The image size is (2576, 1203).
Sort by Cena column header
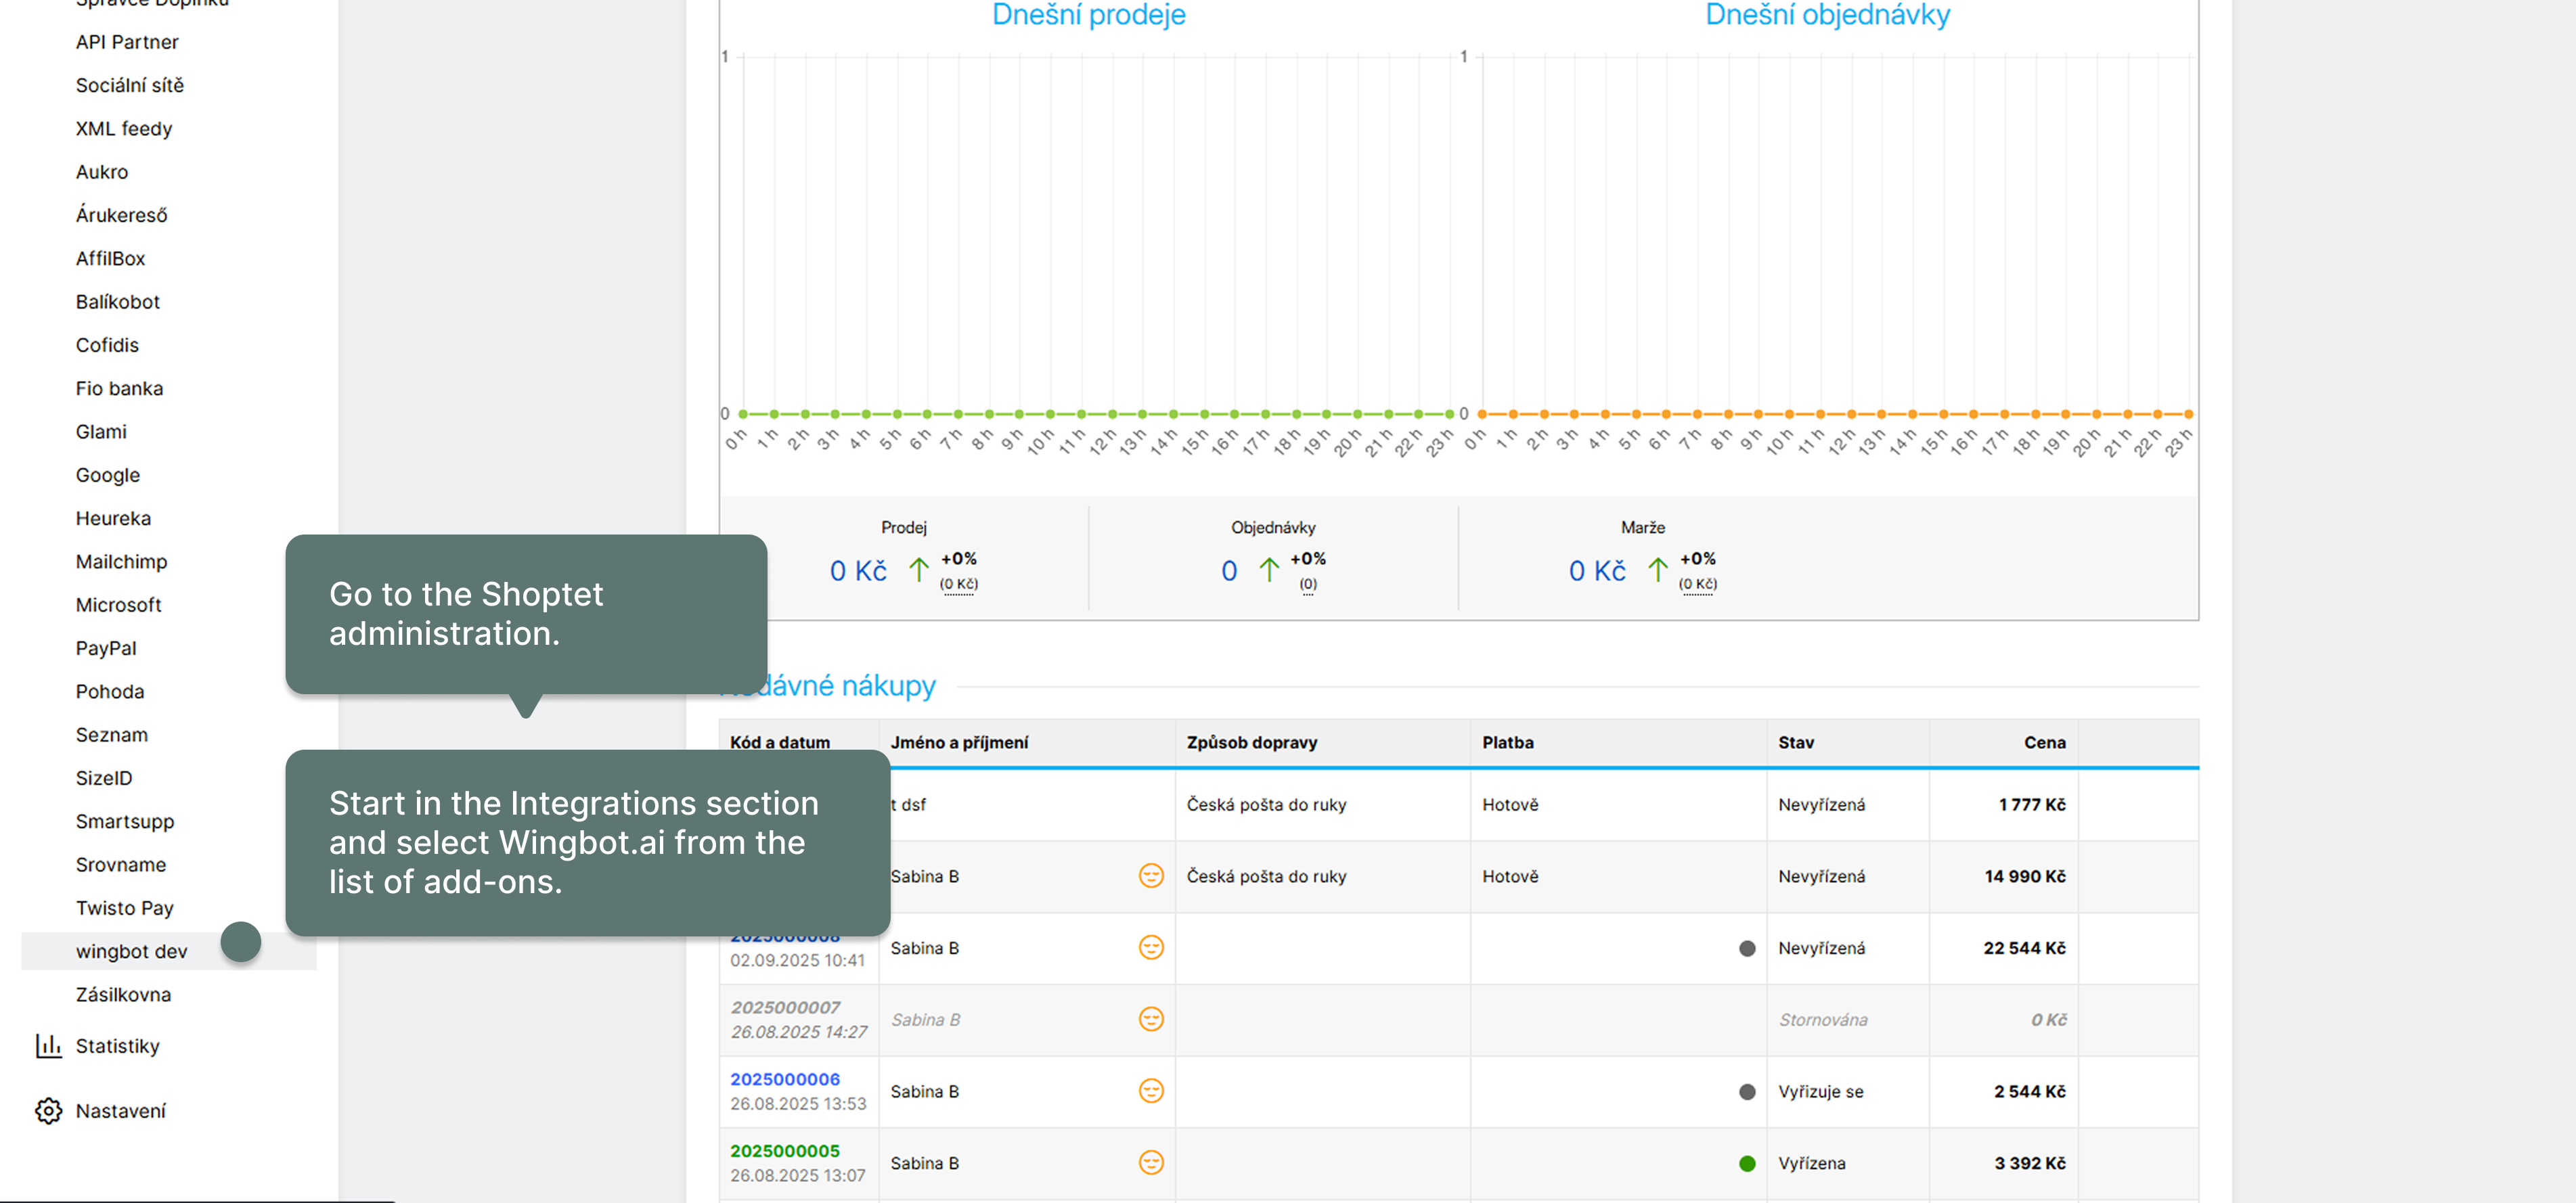tap(2044, 742)
